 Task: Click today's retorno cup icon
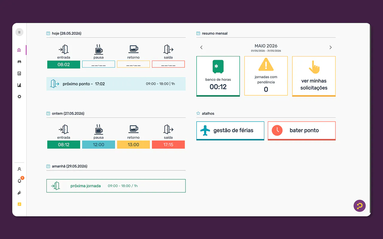click(133, 49)
